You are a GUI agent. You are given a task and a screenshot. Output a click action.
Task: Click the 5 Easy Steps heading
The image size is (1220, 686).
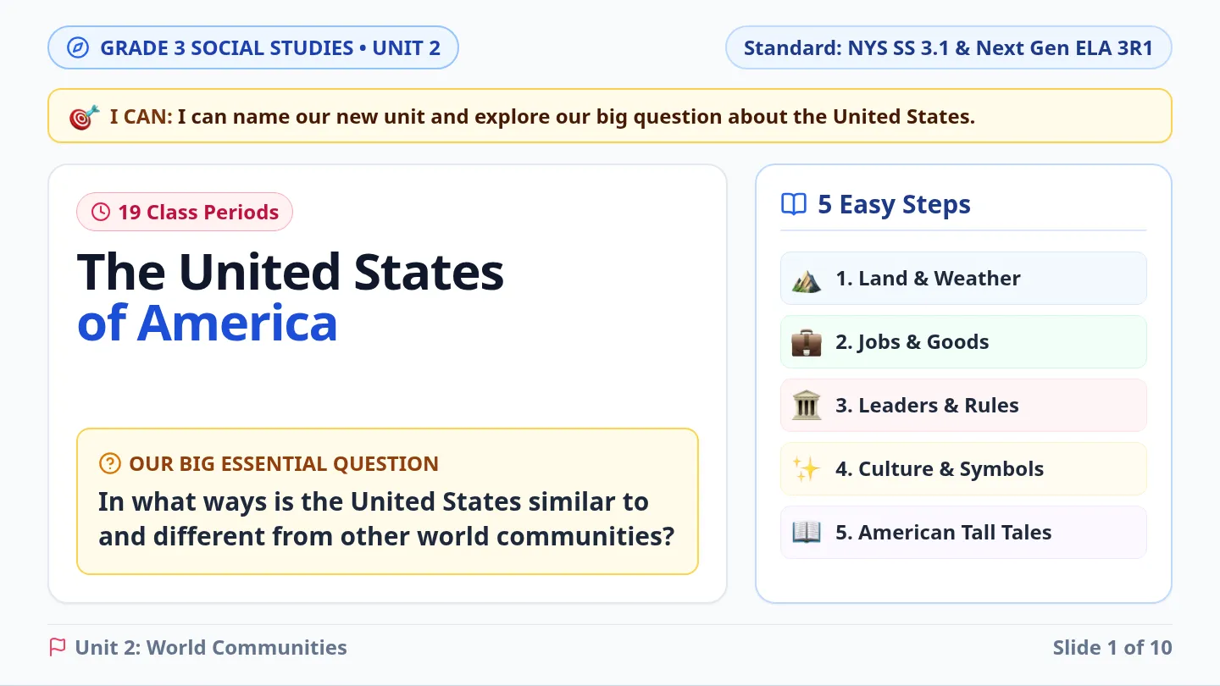[894, 204]
